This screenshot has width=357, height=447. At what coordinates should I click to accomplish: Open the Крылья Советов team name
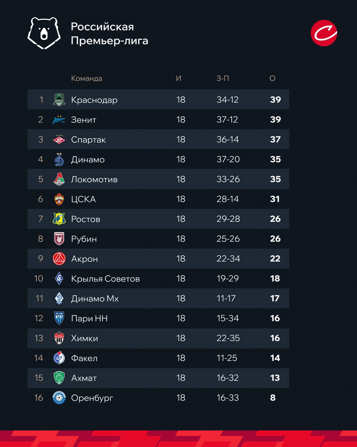pyautogui.click(x=105, y=279)
